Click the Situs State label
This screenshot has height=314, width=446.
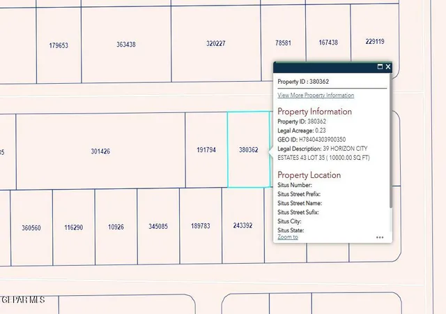pos(291,230)
